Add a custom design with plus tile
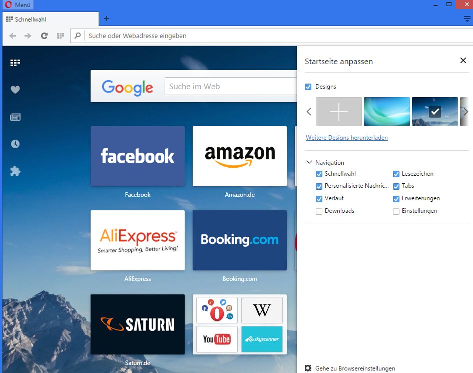This screenshot has height=373, width=473. [x=339, y=112]
